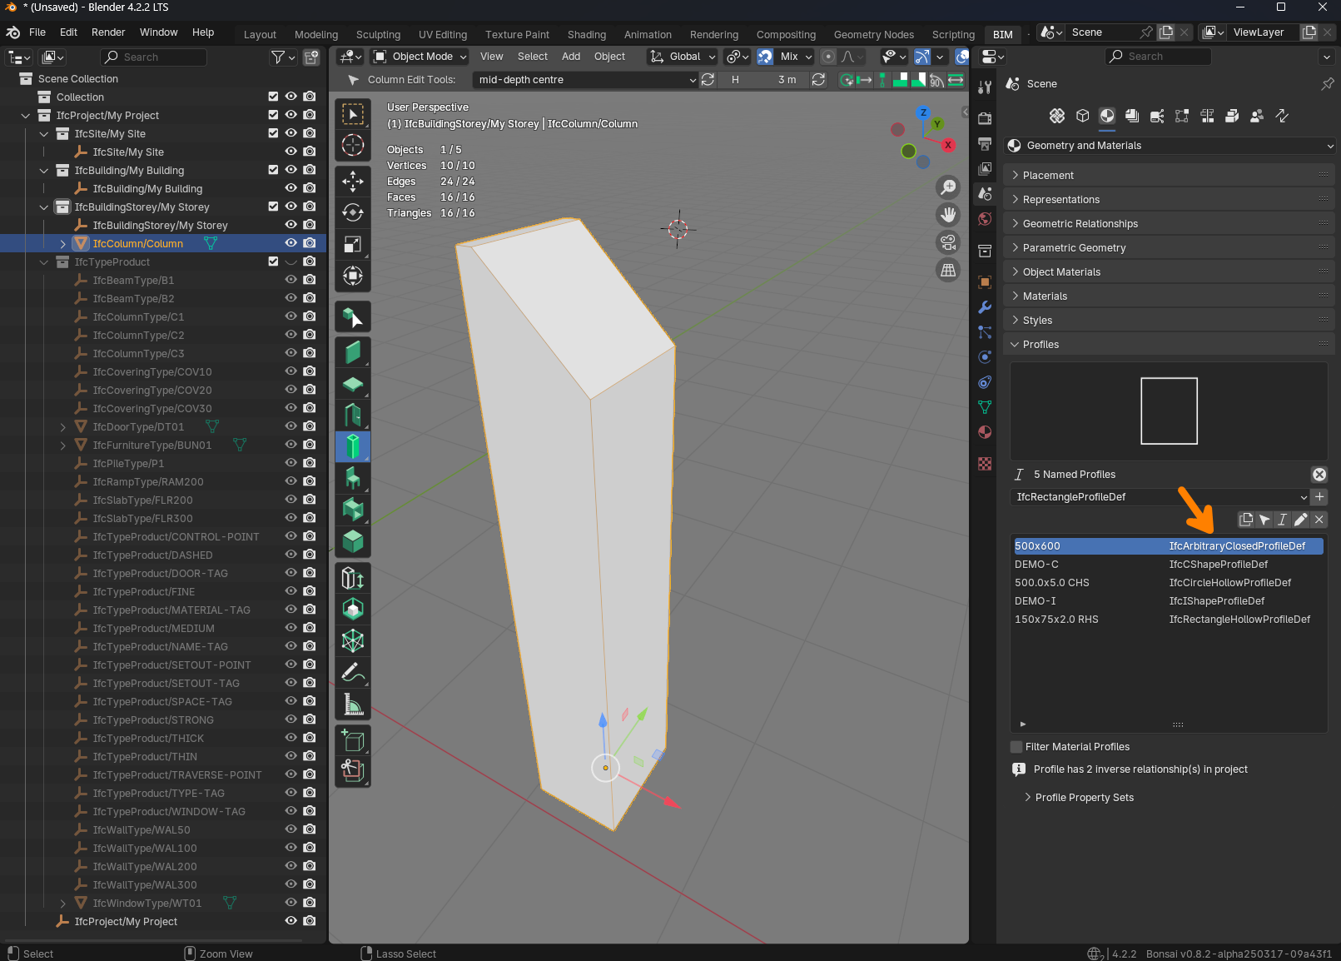The height and width of the screenshot is (961, 1341).
Task: Expand IfcDoorType/DT01 tree item
Action: pos(63,426)
